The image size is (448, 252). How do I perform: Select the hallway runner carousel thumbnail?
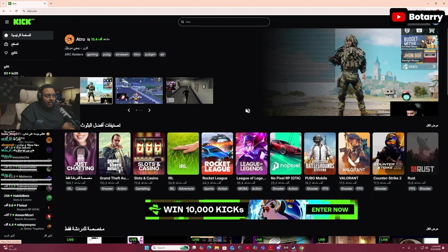coord(189,91)
